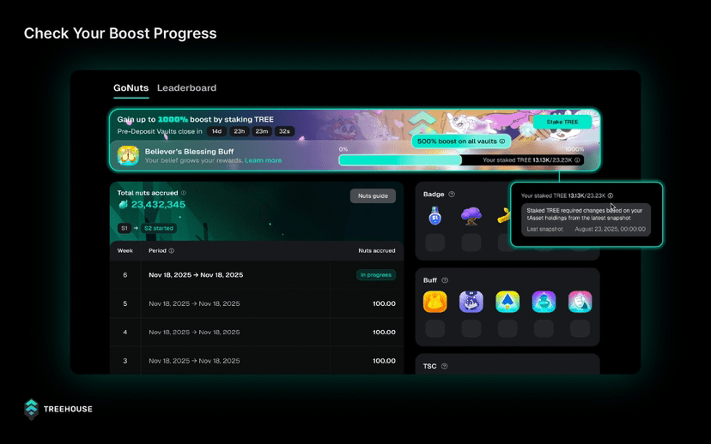The image size is (711, 444).
Task: Click info icon in staked TREE tooltip
Action: coord(611,195)
